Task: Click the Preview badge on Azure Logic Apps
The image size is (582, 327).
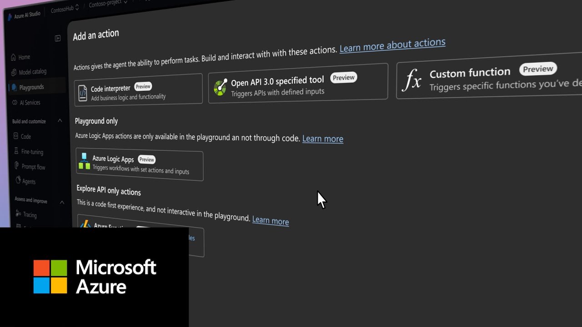Action: point(146,159)
